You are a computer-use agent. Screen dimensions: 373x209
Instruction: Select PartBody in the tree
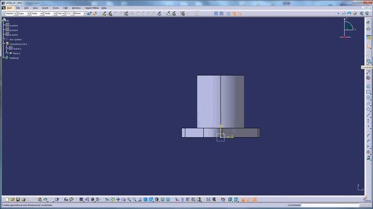14,58
